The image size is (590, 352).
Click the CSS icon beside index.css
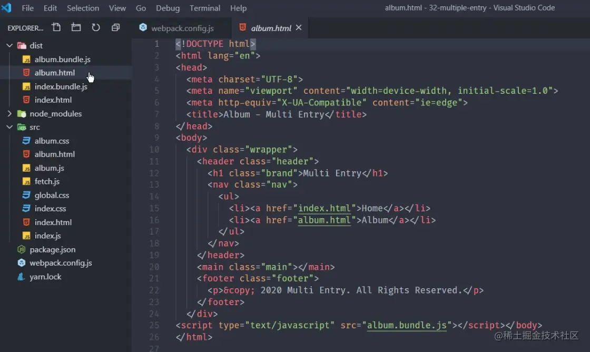[26, 209]
